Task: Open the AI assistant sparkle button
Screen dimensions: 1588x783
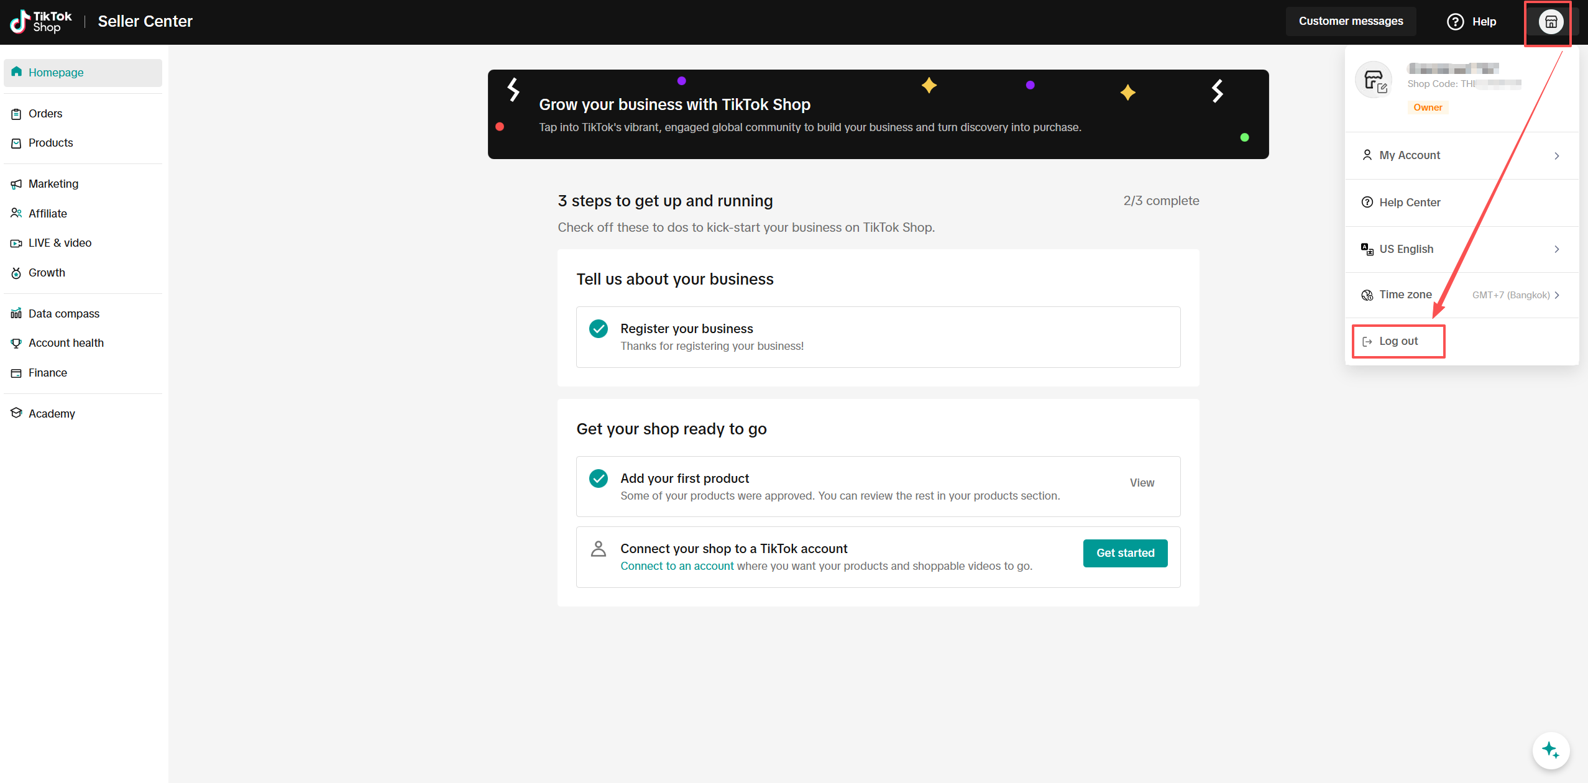Action: click(1550, 750)
